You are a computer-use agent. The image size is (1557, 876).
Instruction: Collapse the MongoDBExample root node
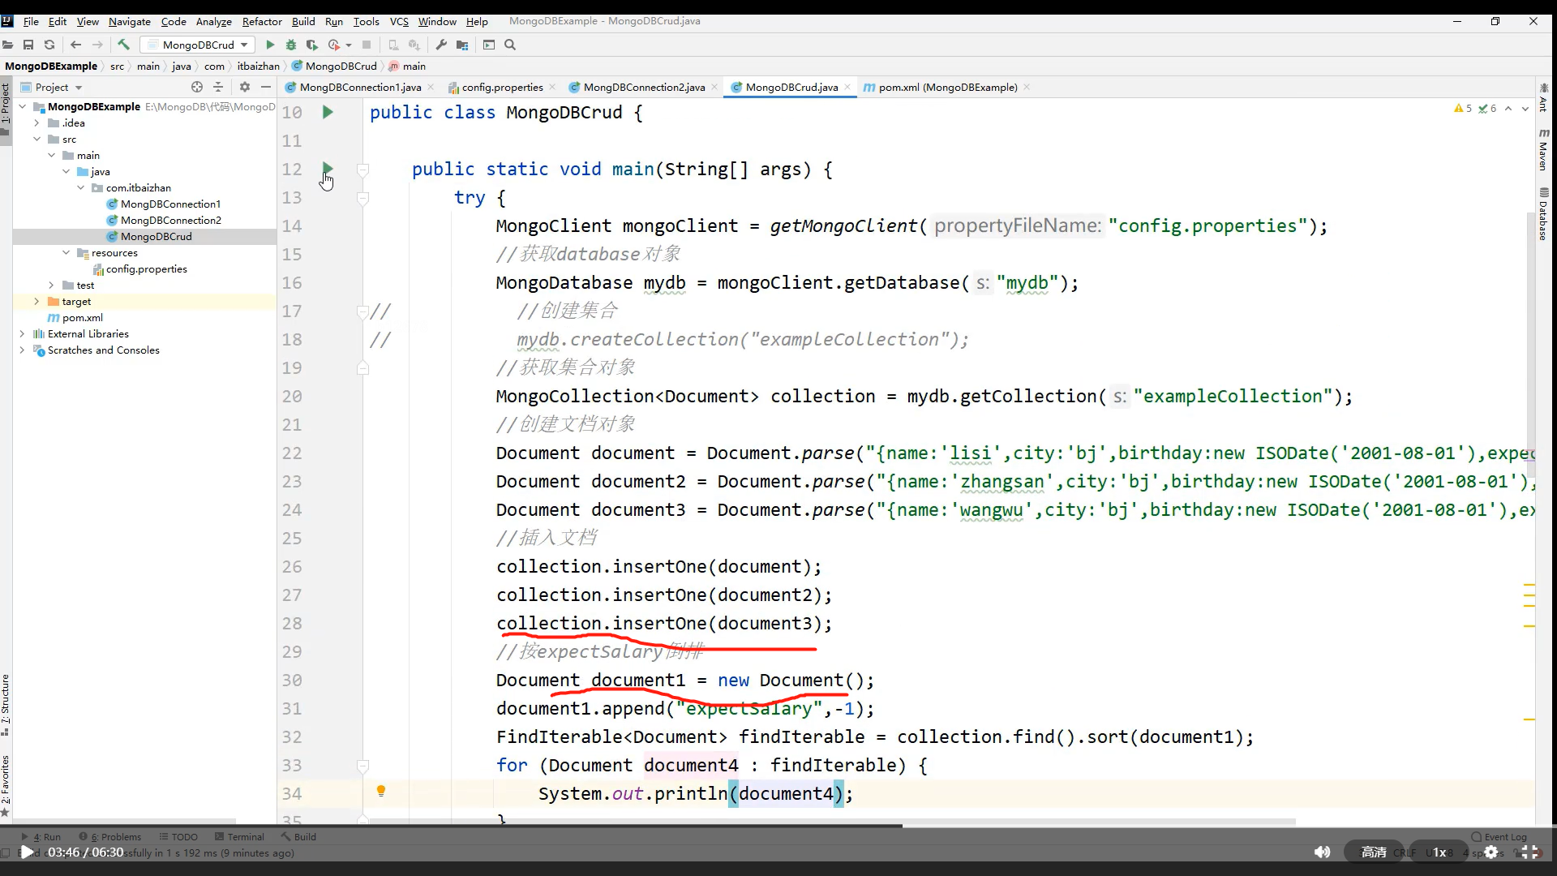click(x=23, y=106)
